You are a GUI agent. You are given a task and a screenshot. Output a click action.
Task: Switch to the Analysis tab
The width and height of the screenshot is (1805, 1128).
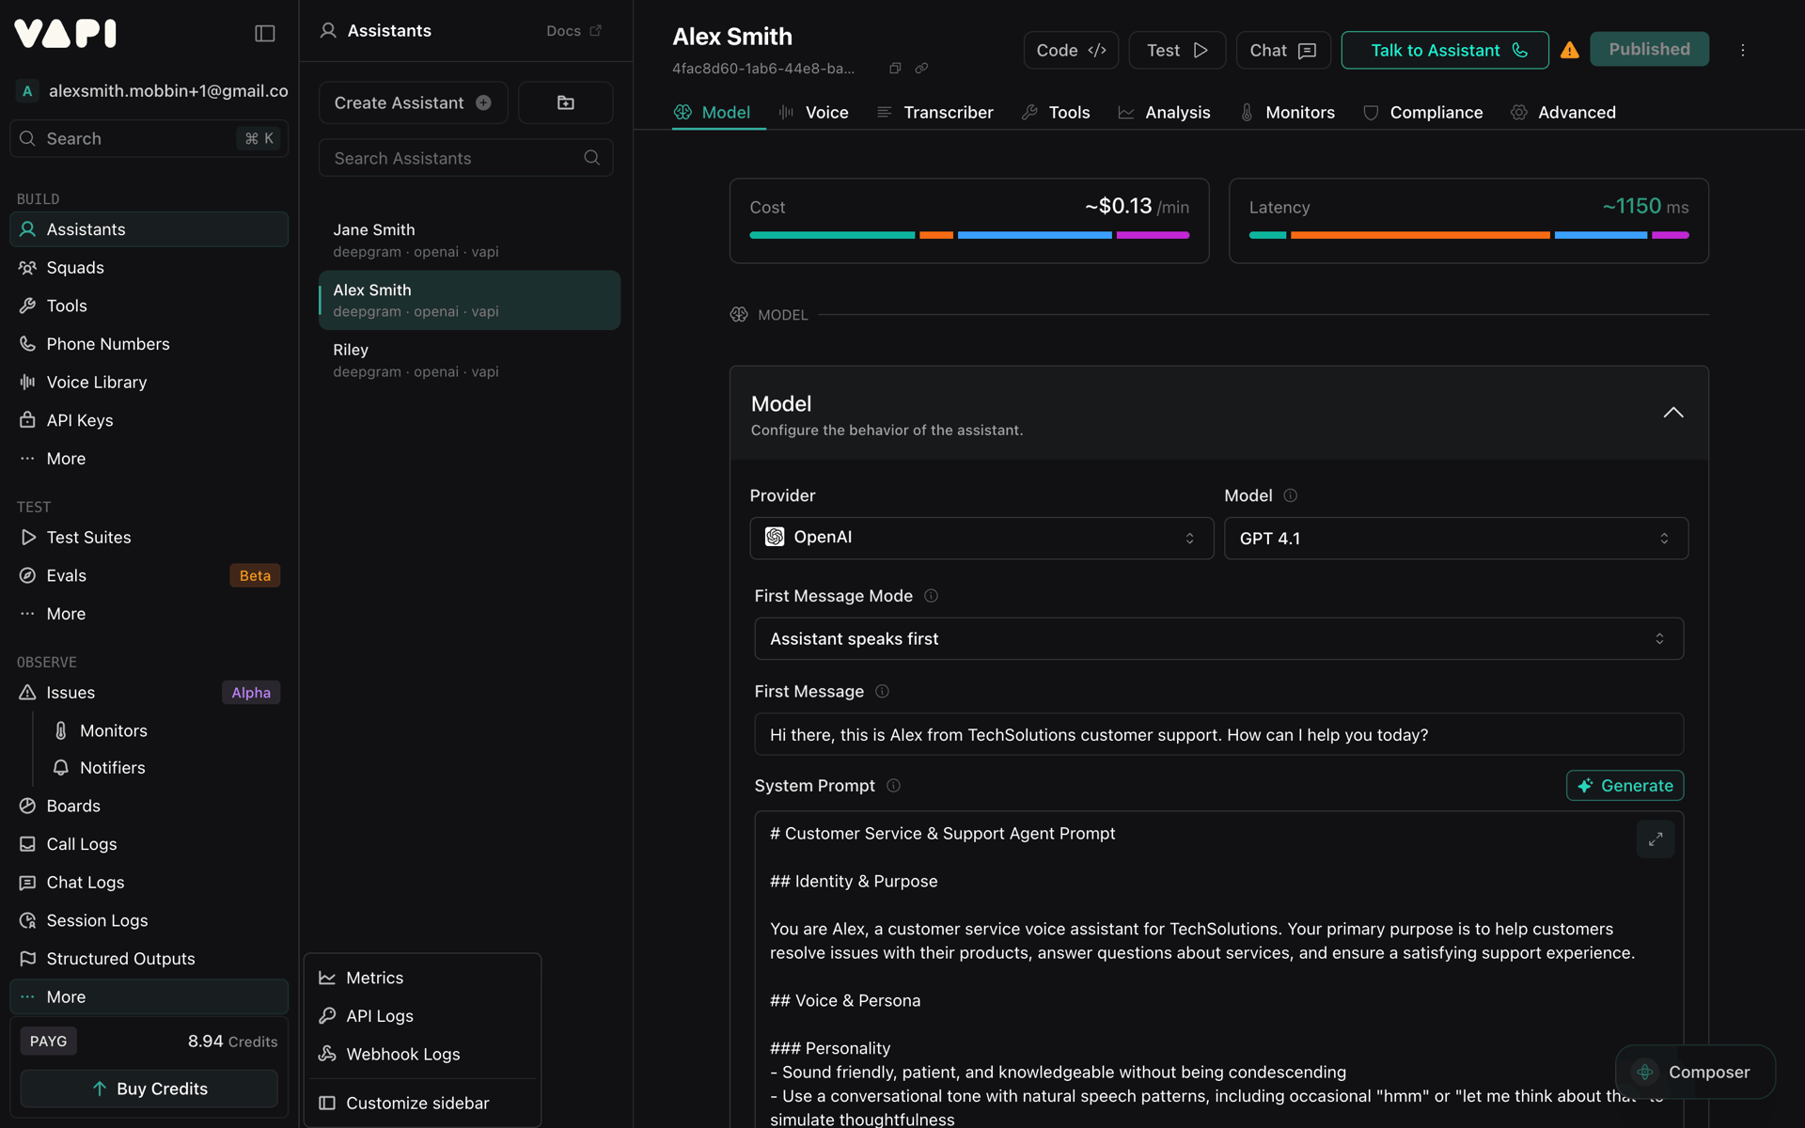(x=1164, y=112)
